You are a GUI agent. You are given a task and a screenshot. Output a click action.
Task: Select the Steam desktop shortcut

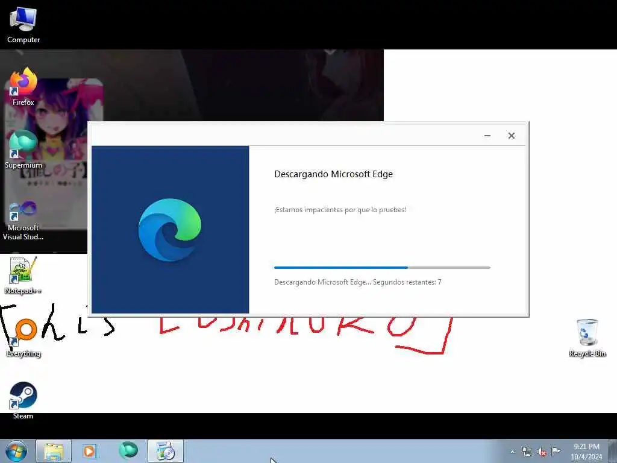coord(23,400)
